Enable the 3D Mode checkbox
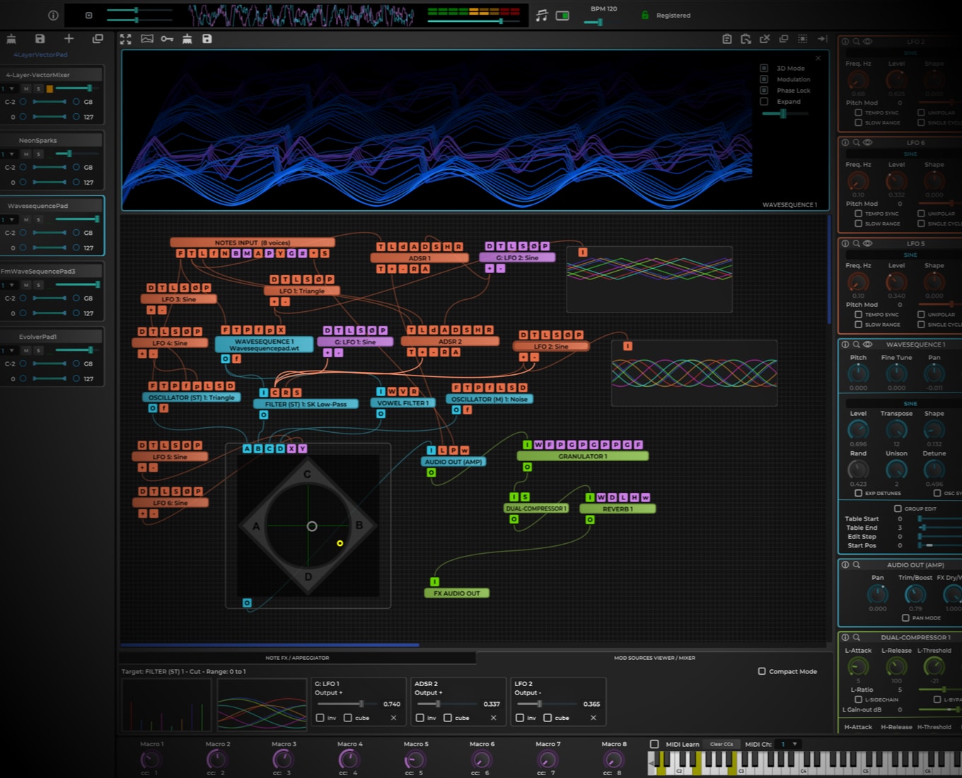This screenshot has height=778, width=962. coord(764,69)
